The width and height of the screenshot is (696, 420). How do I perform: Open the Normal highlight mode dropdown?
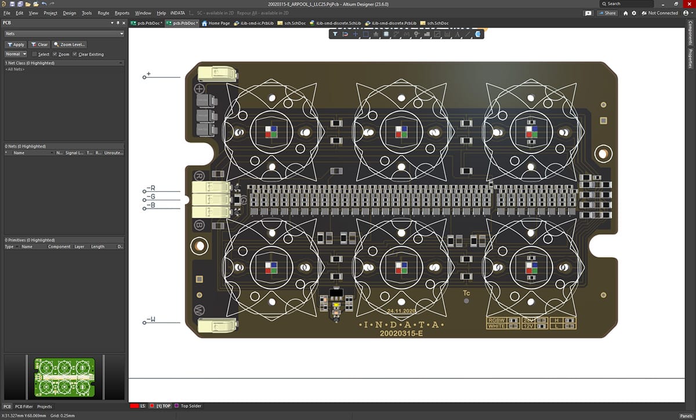pyautogui.click(x=16, y=54)
